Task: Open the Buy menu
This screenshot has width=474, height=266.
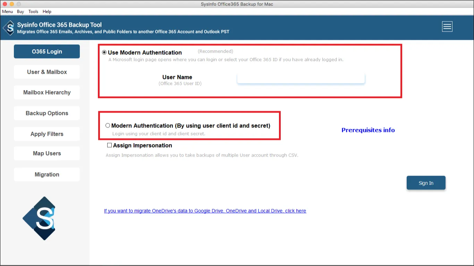Action: pos(20,11)
